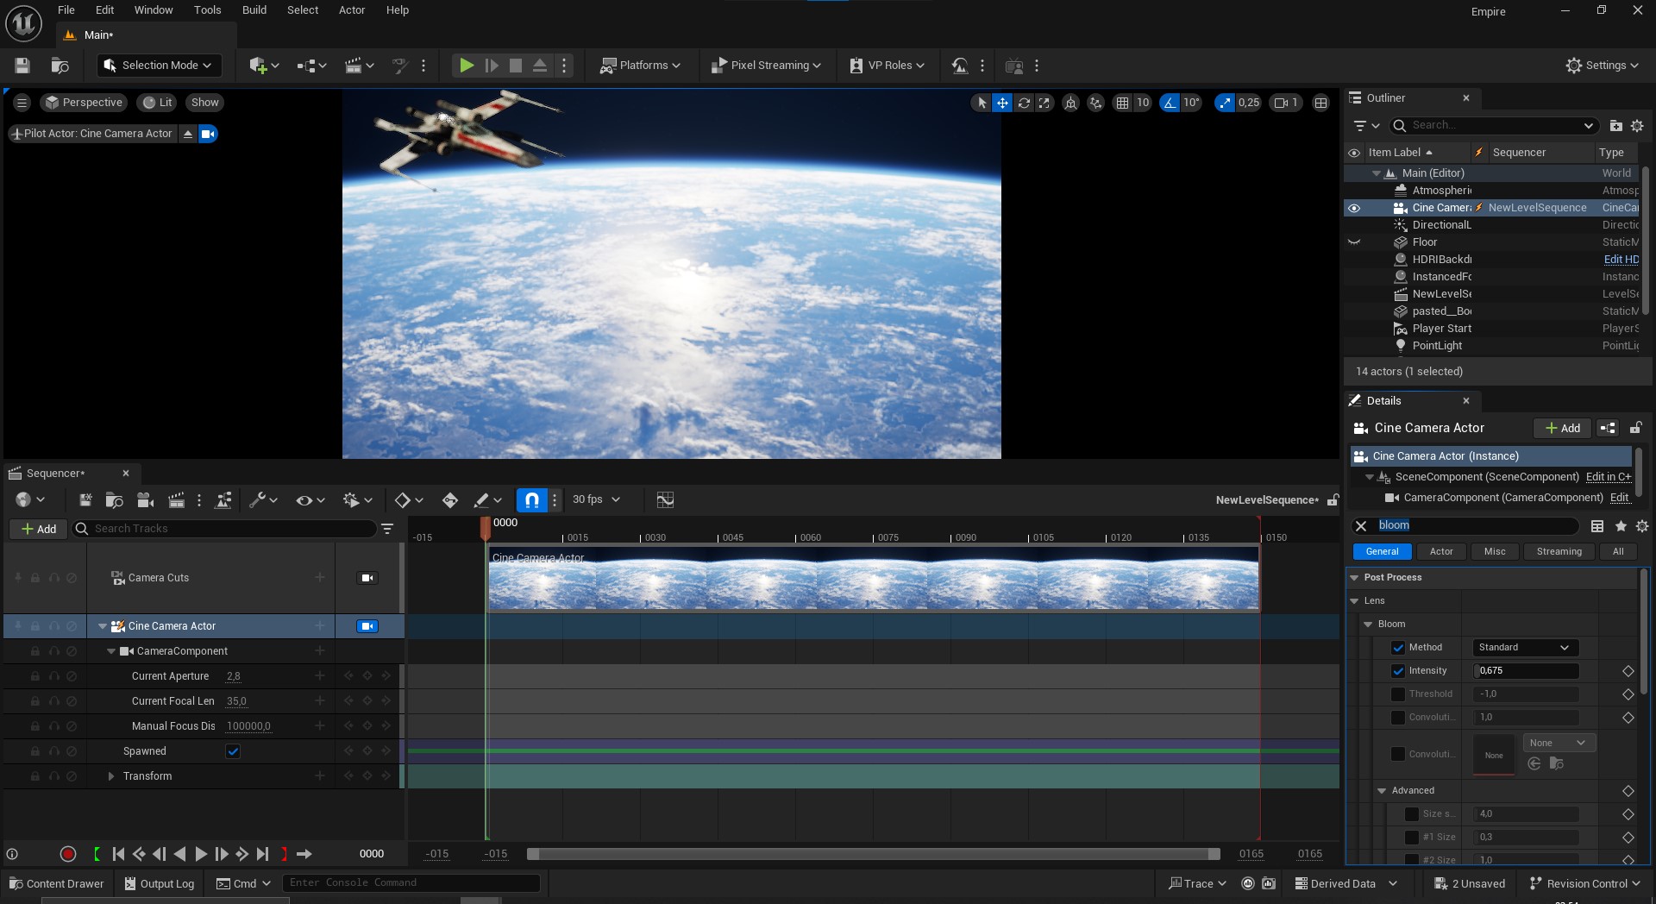The image size is (1656, 904).
Task: Toggle grid snapping in the viewport
Action: [1122, 103]
